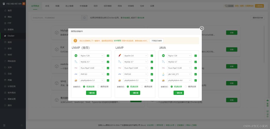The image size is (270, 129).
Task: Switch to the 仓库 repository tab
Action: coord(142,6)
